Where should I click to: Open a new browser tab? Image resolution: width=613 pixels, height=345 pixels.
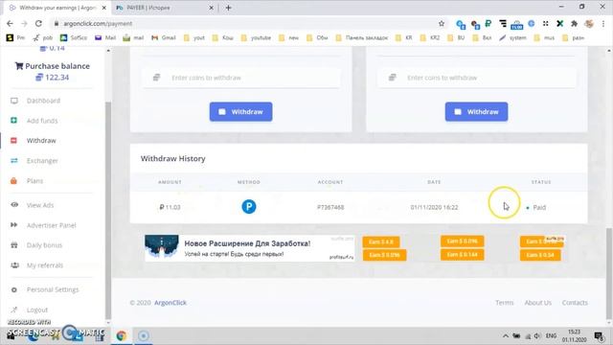point(228,8)
